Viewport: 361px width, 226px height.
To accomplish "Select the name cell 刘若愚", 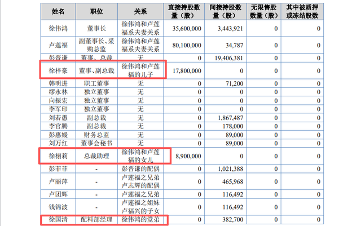I will (x=58, y=118).
